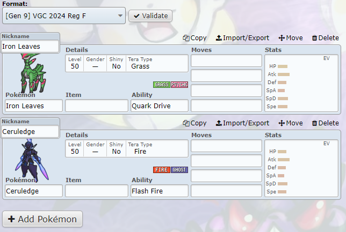The image size is (346, 232).
Task: Open Ceruledge SpD stat row
Action: coord(301,184)
